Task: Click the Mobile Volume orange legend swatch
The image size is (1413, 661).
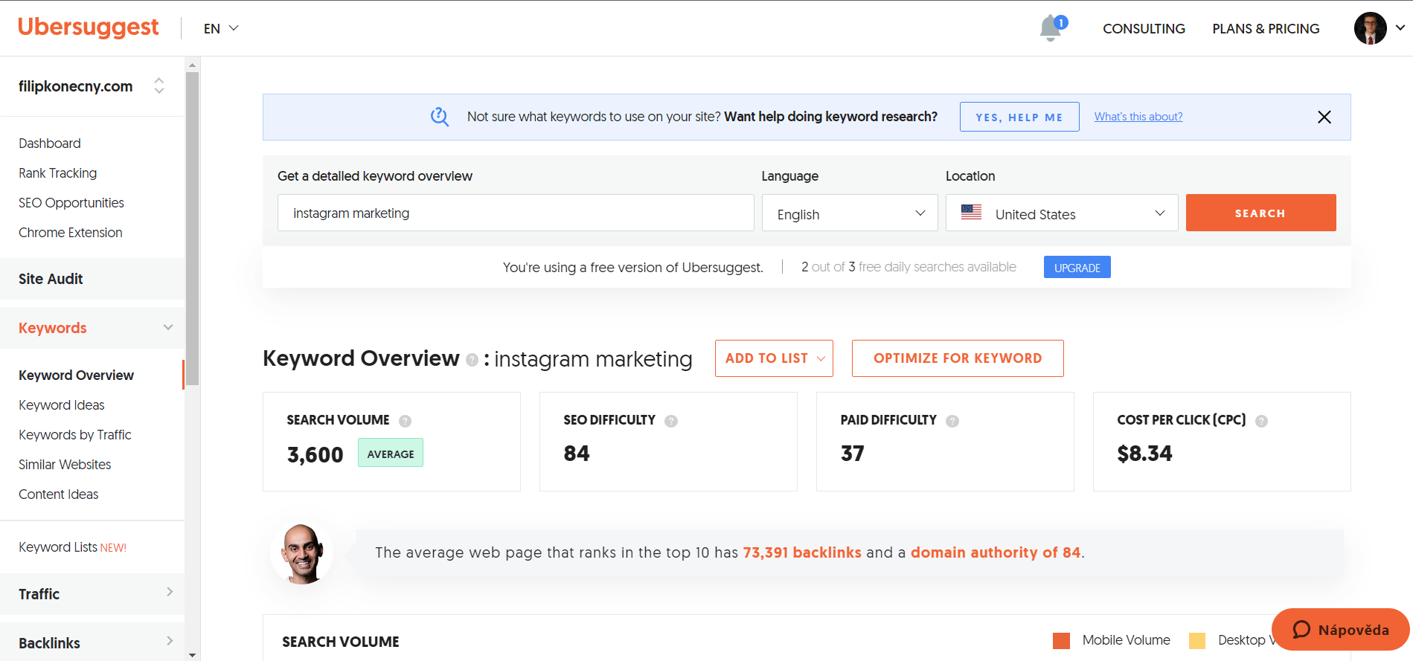Action: pos(1061,640)
